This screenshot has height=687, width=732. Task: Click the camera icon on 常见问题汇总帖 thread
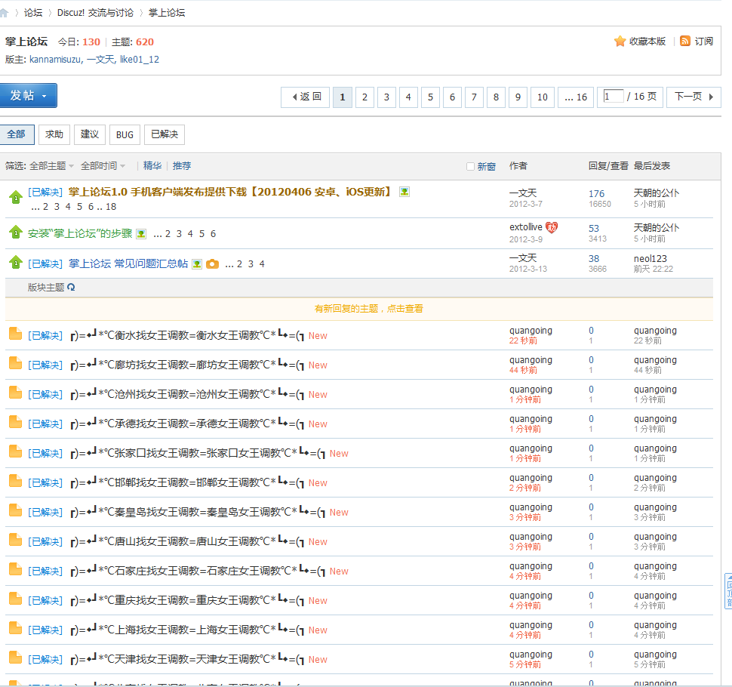[x=212, y=264]
